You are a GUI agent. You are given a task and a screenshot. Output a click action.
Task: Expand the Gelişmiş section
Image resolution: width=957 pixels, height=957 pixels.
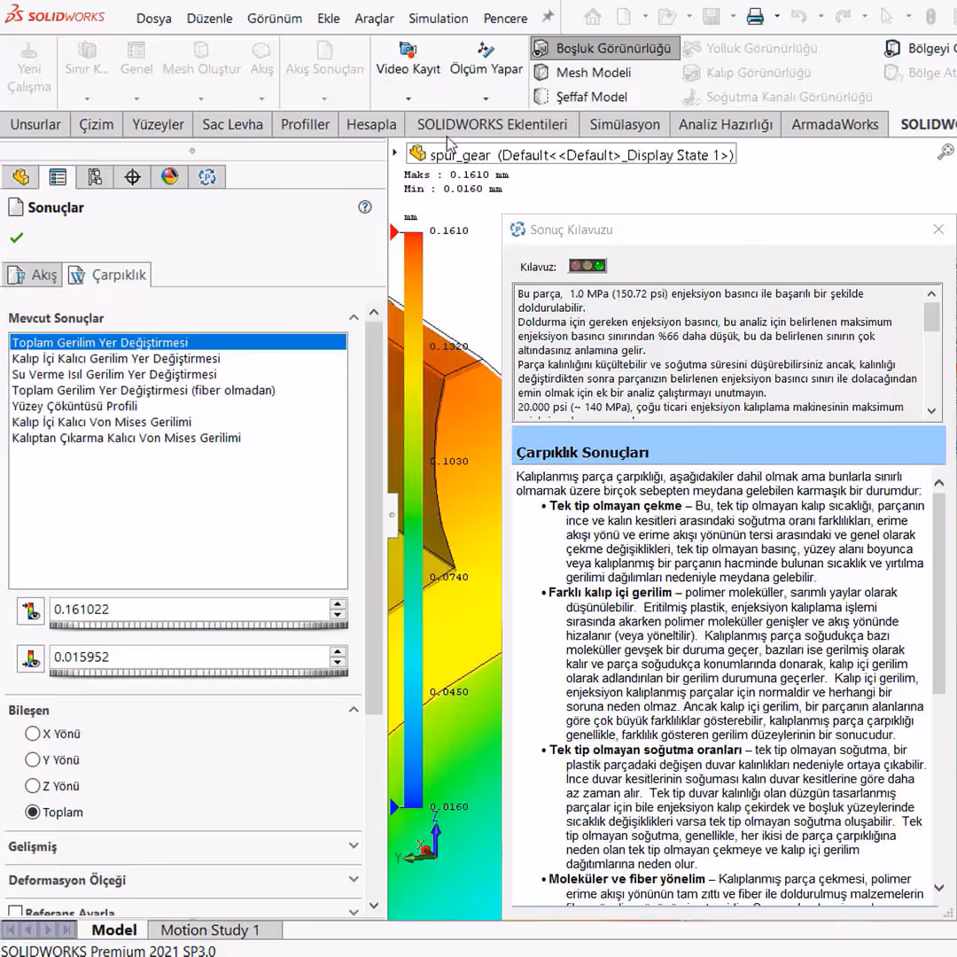(354, 846)
